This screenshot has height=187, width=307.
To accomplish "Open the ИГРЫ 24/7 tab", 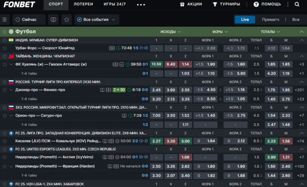I will click(x=115, y=4).
